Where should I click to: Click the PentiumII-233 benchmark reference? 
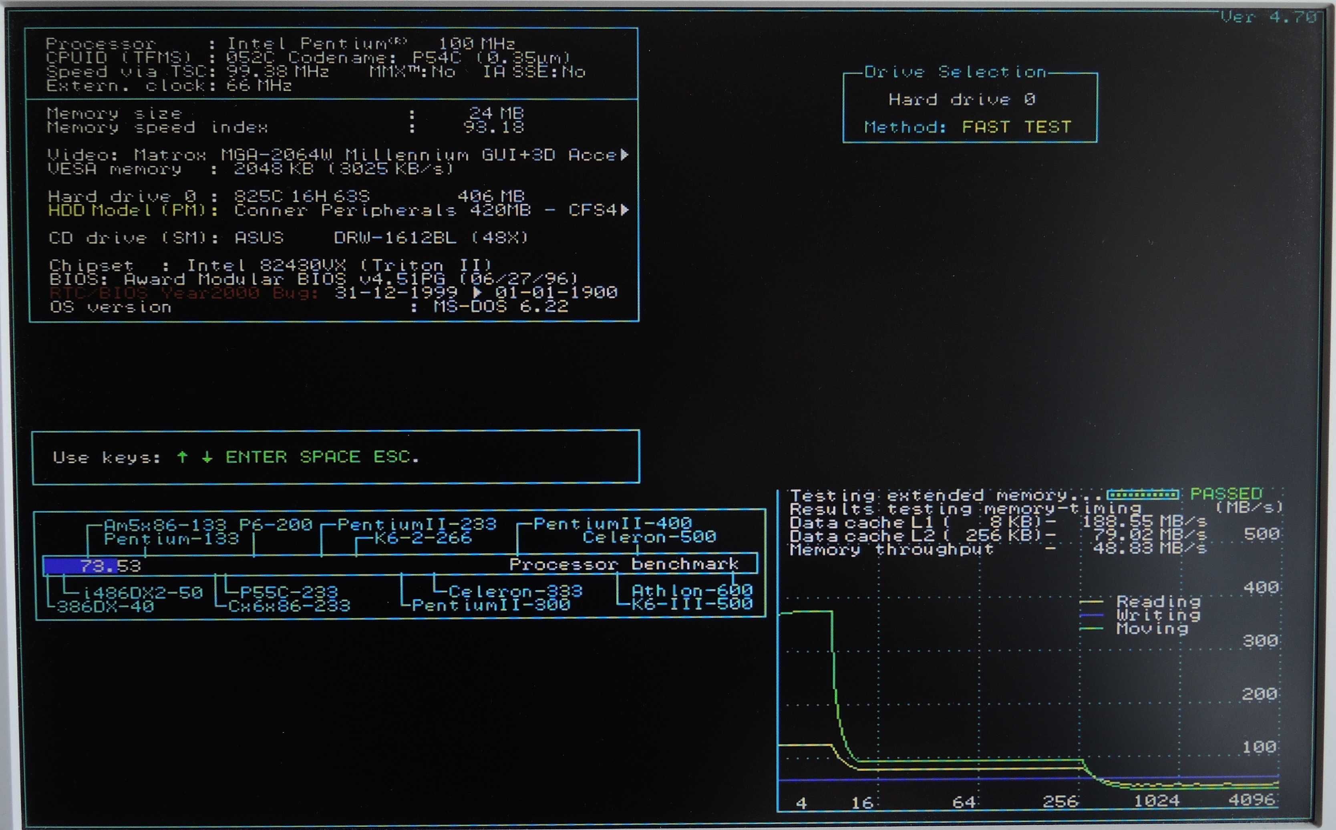[x=417, y=524]
